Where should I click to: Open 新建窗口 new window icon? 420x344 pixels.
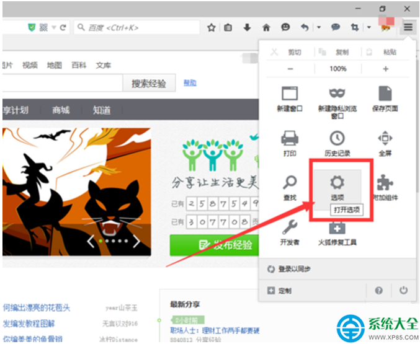(290, 94)
